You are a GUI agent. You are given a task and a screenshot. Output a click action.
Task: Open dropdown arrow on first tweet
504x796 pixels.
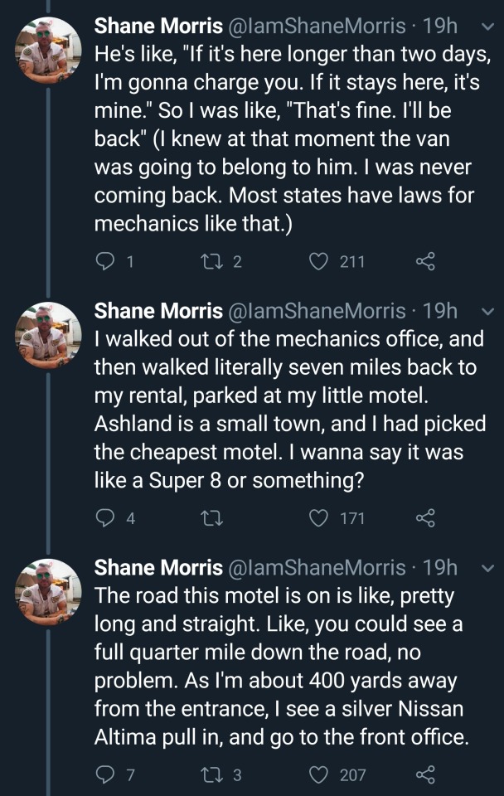487,27
